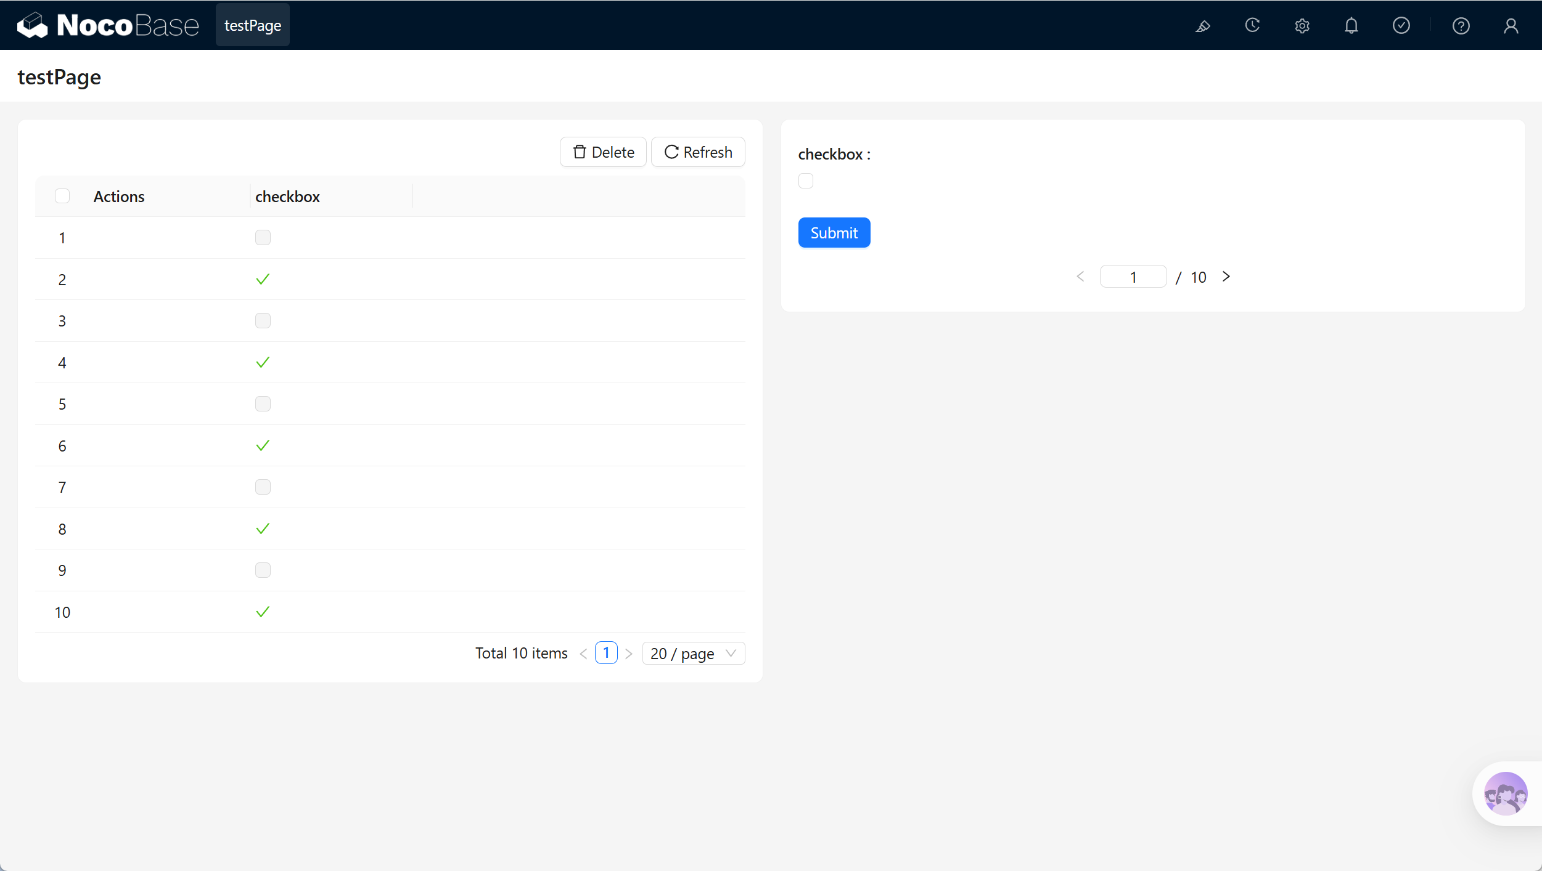
Task: Click row number 1 in the table
Action: coord(62,238)
